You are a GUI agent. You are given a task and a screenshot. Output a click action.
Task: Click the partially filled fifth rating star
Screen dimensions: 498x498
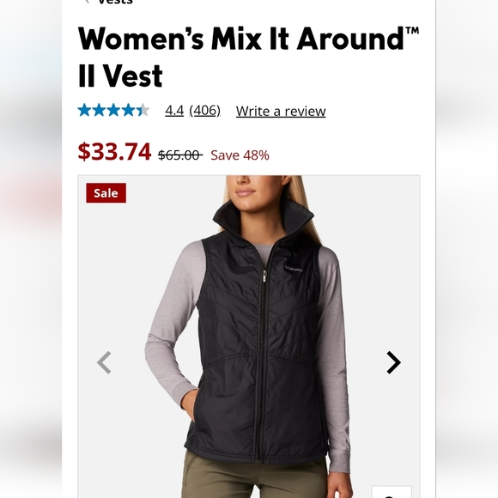[143, 110]
